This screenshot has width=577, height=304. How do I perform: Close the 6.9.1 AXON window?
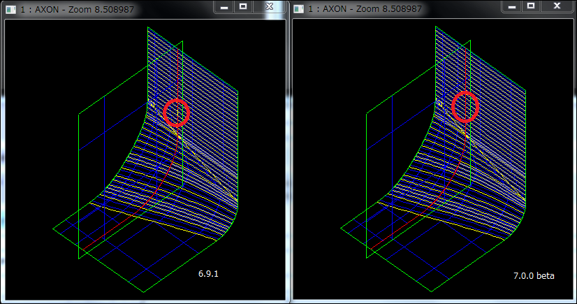click(268, 6)
